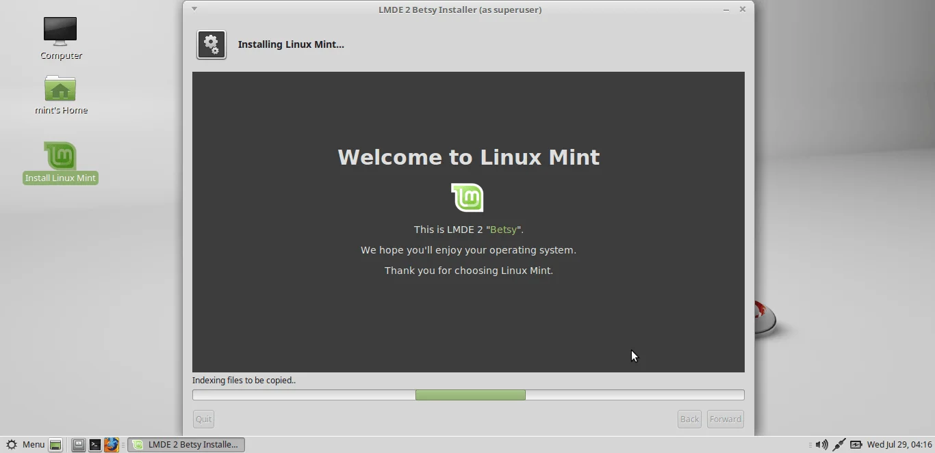935x453 pixels.
Task: Click the file manager icon in taskbar
Action: [x=78, y=445]
